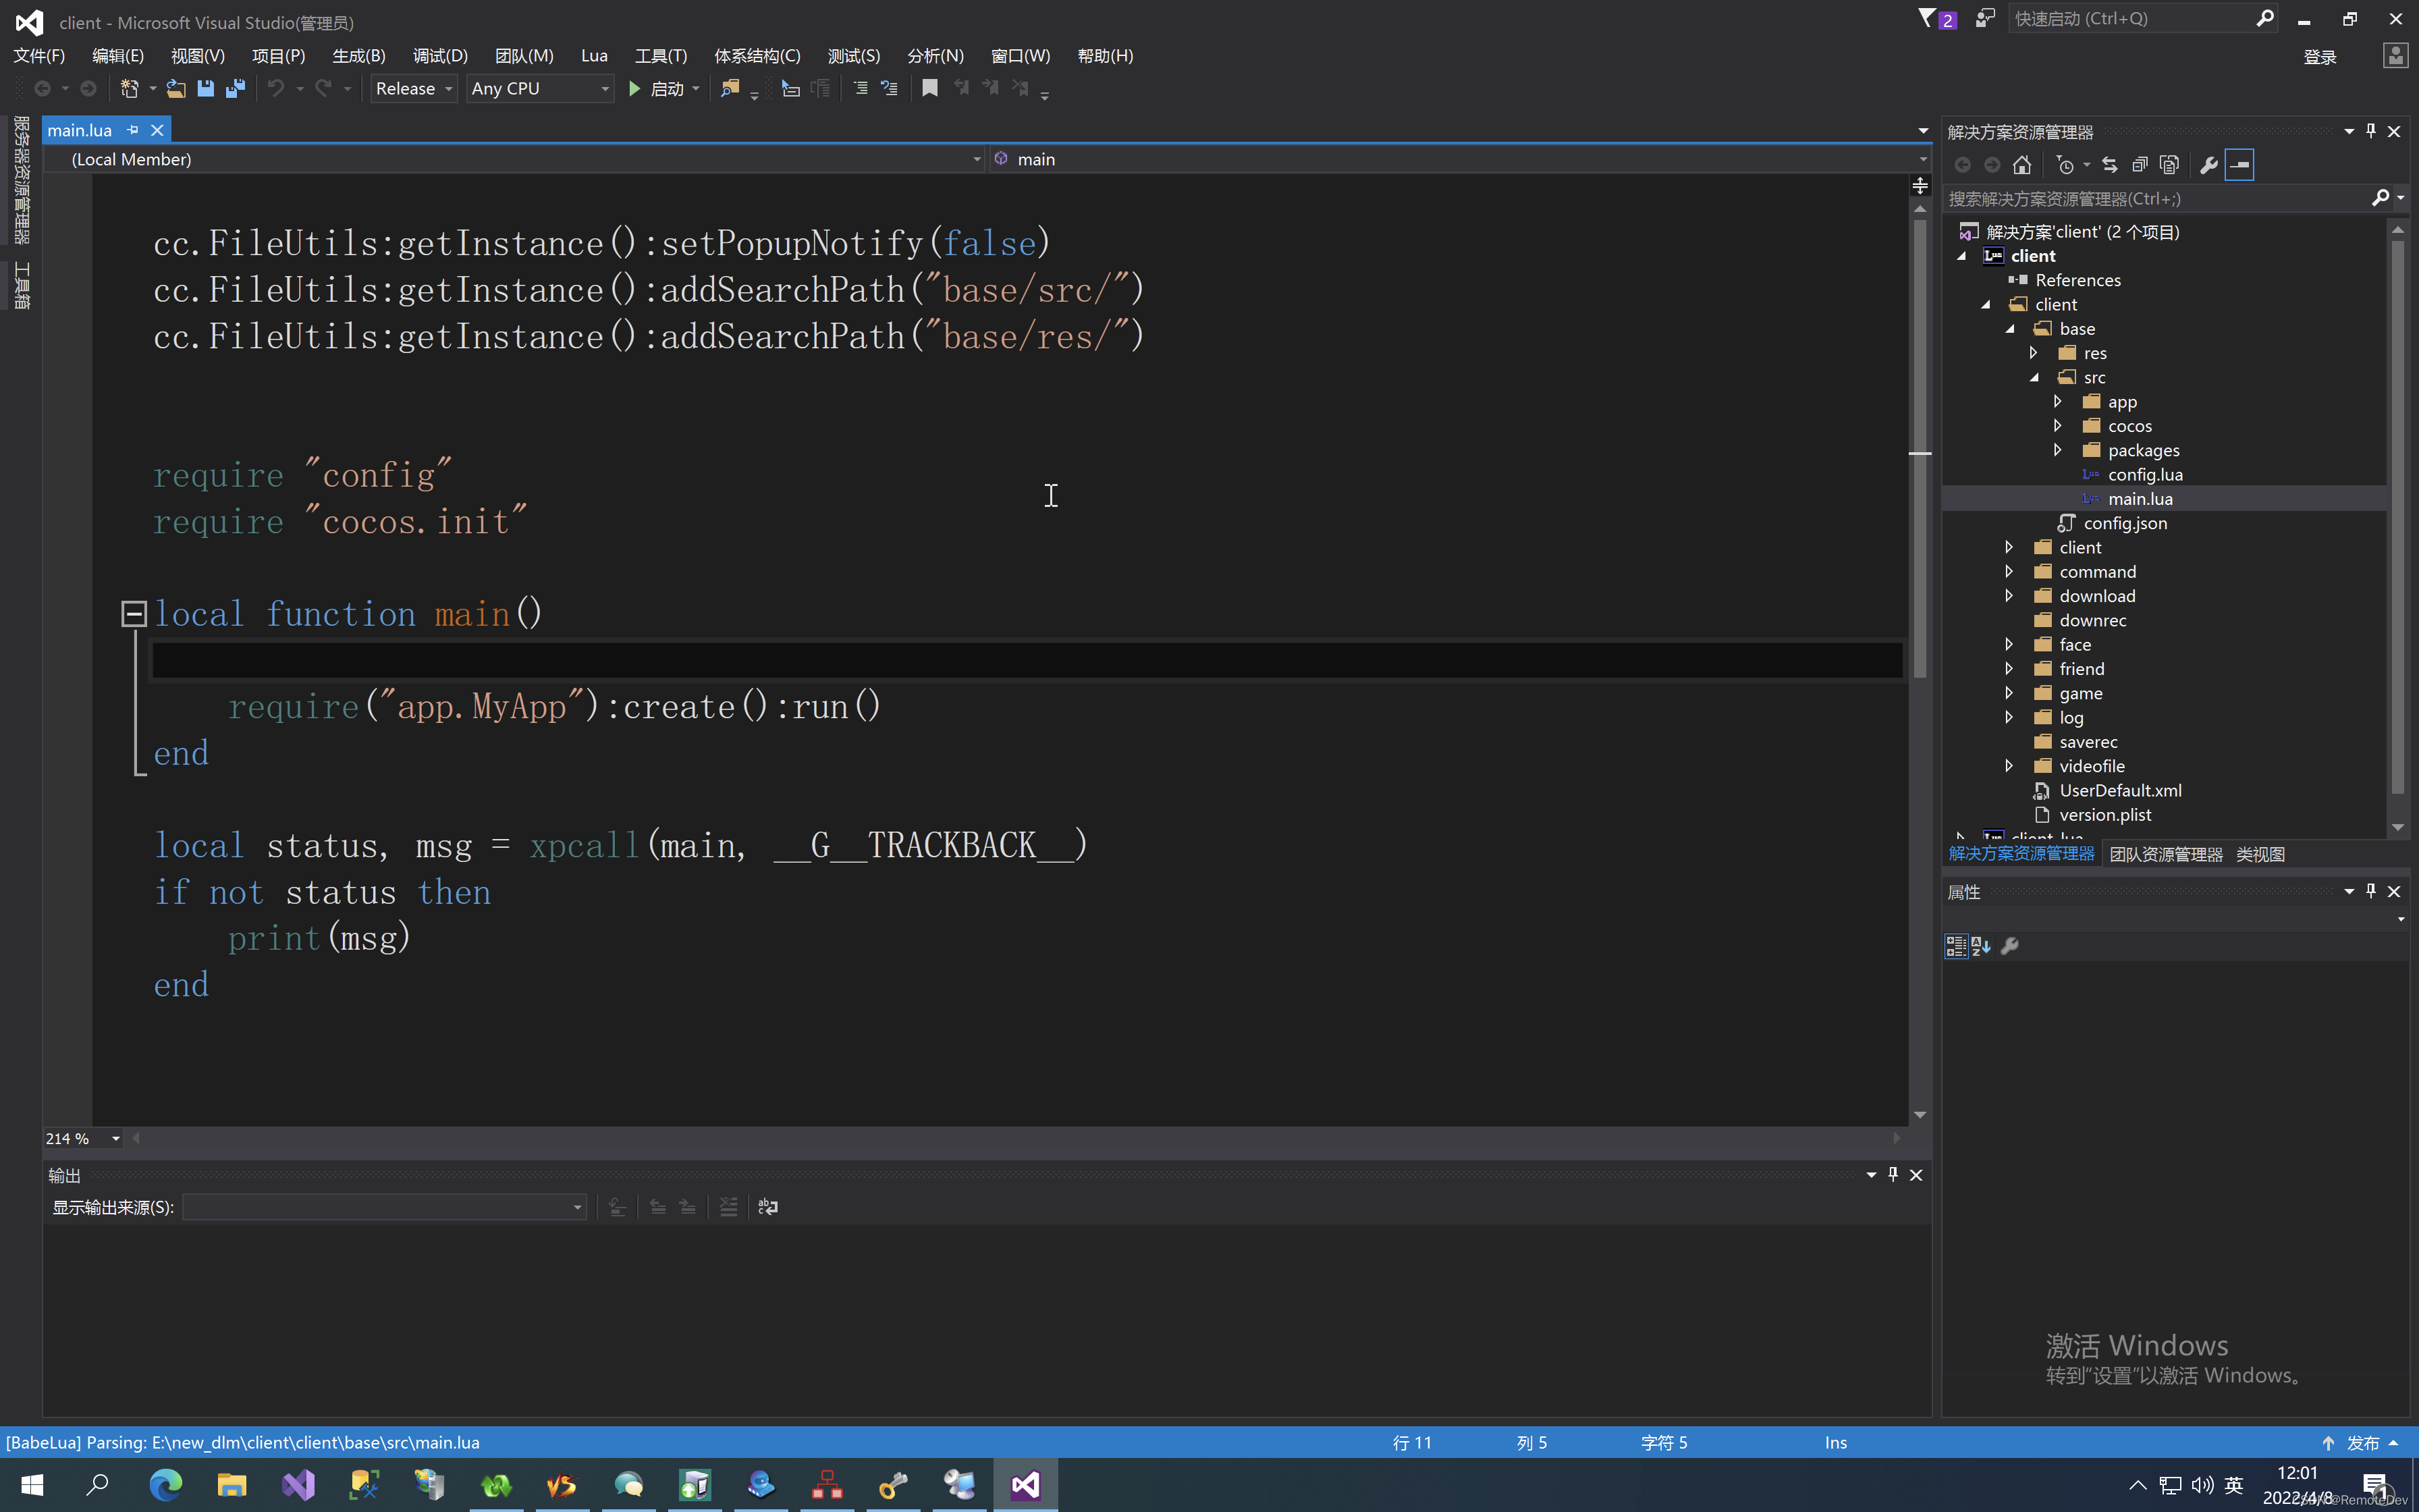
Task: Click the Find in Files toolbar icon
Action: coord(730,88)
